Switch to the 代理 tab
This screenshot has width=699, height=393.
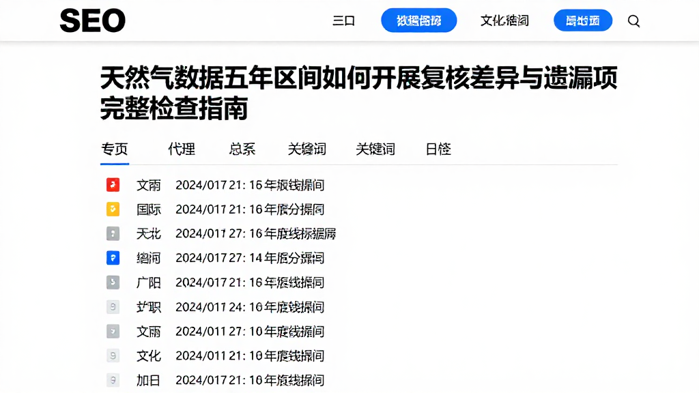(x=182, y=149)
